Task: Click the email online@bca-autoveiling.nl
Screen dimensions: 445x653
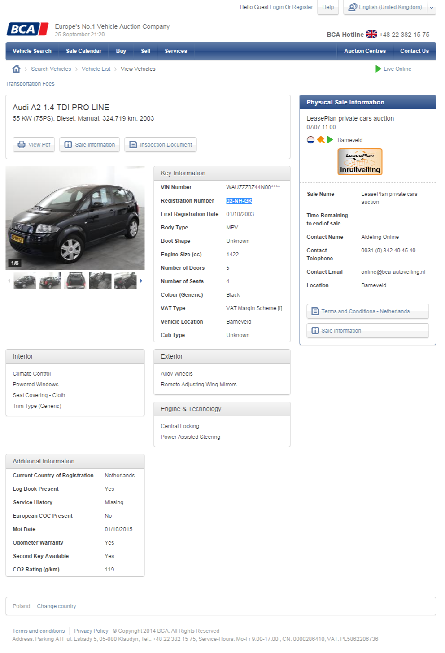Action: click(x=393, y=272)
